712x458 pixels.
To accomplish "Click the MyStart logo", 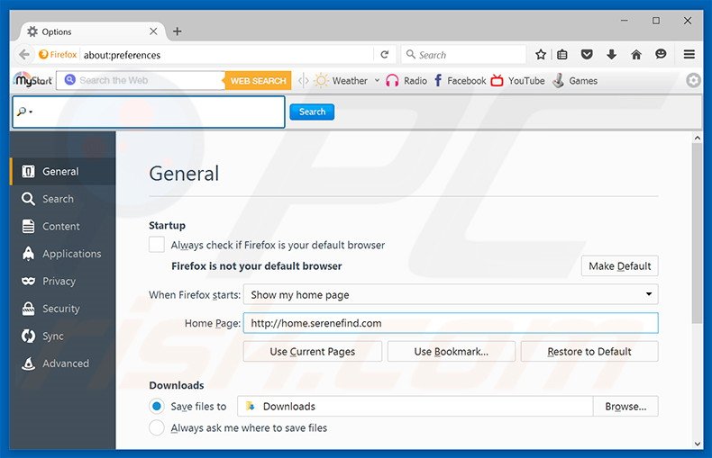I will [32, 80].
